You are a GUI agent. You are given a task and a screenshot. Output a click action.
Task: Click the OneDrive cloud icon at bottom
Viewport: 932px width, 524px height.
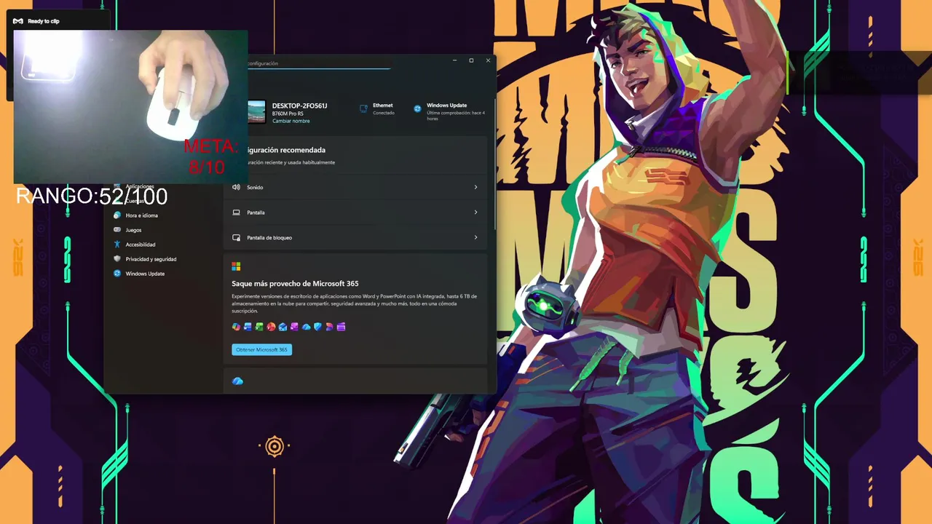click(x=237, y=381)
